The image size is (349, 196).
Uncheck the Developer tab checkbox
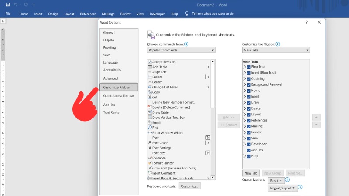(x=249, y=144)
